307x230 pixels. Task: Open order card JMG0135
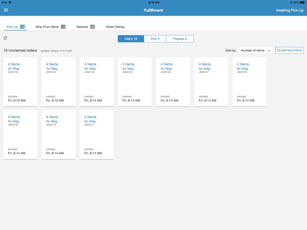(x=135, y=82)
